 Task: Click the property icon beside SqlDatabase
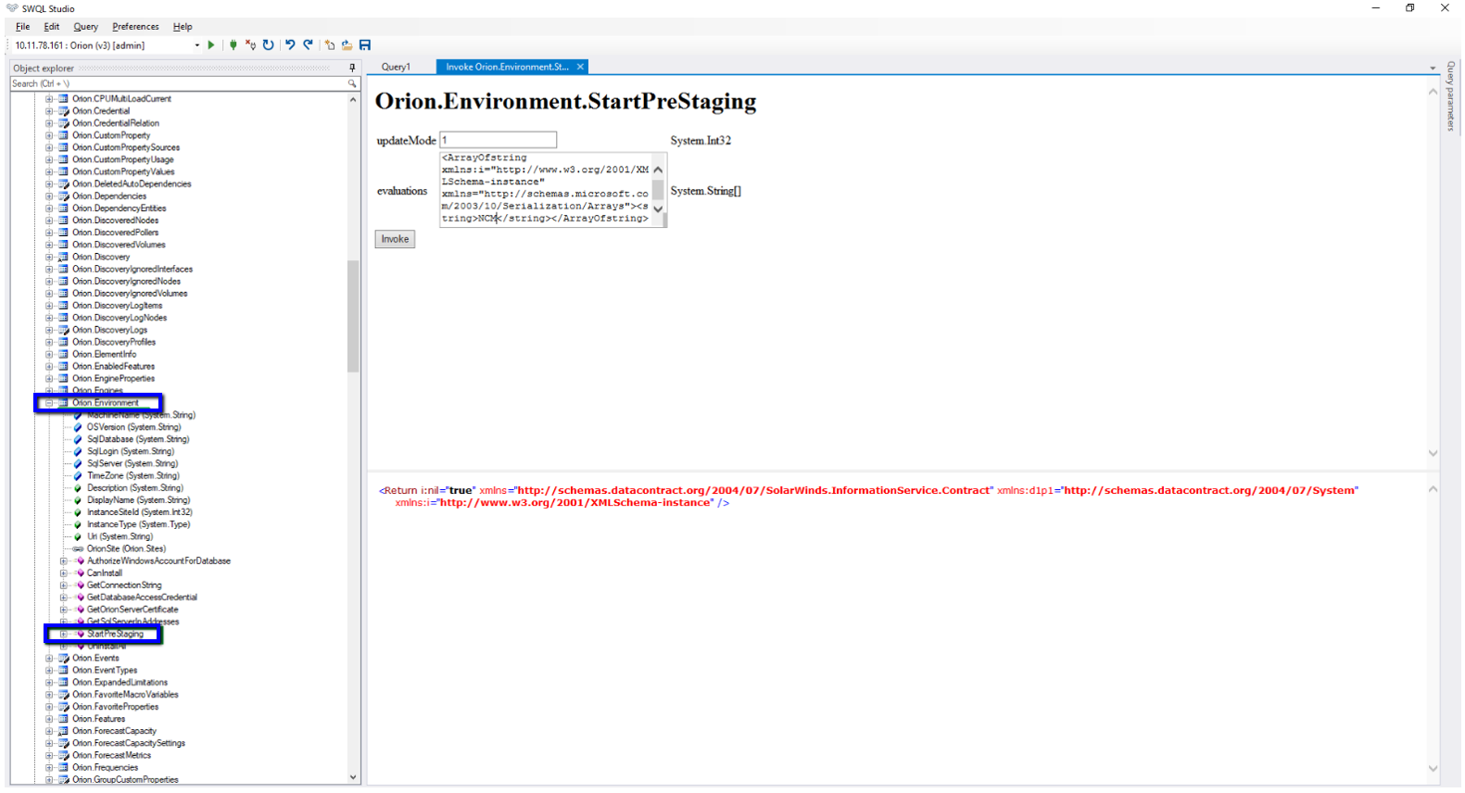(78, 439)
